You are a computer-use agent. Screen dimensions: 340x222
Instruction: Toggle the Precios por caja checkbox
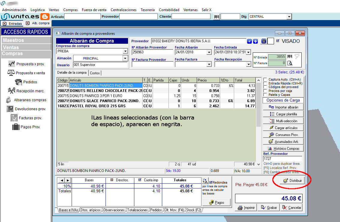click(x=265, y=91)
